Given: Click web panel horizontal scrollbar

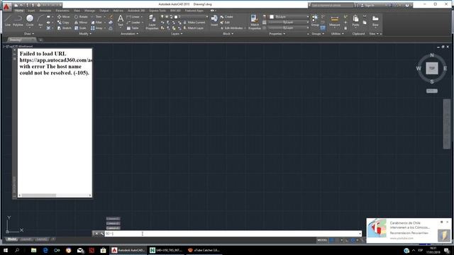Looking at the screenshot, I should (x=55, y=195).
